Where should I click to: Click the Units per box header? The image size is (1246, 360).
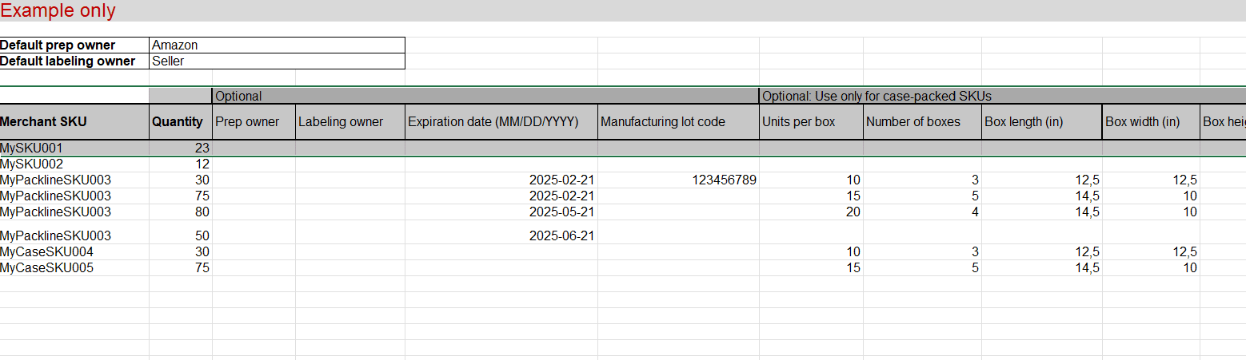(798, 122)
